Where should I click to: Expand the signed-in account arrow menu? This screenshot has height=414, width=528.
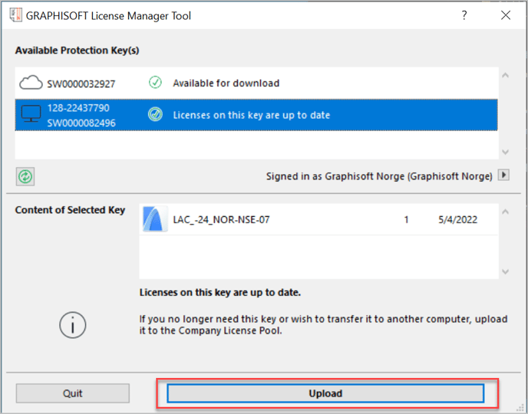tap(503, 176)
